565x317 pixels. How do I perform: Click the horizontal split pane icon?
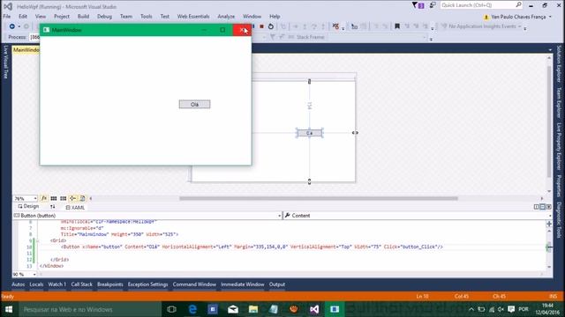point(542,207)
